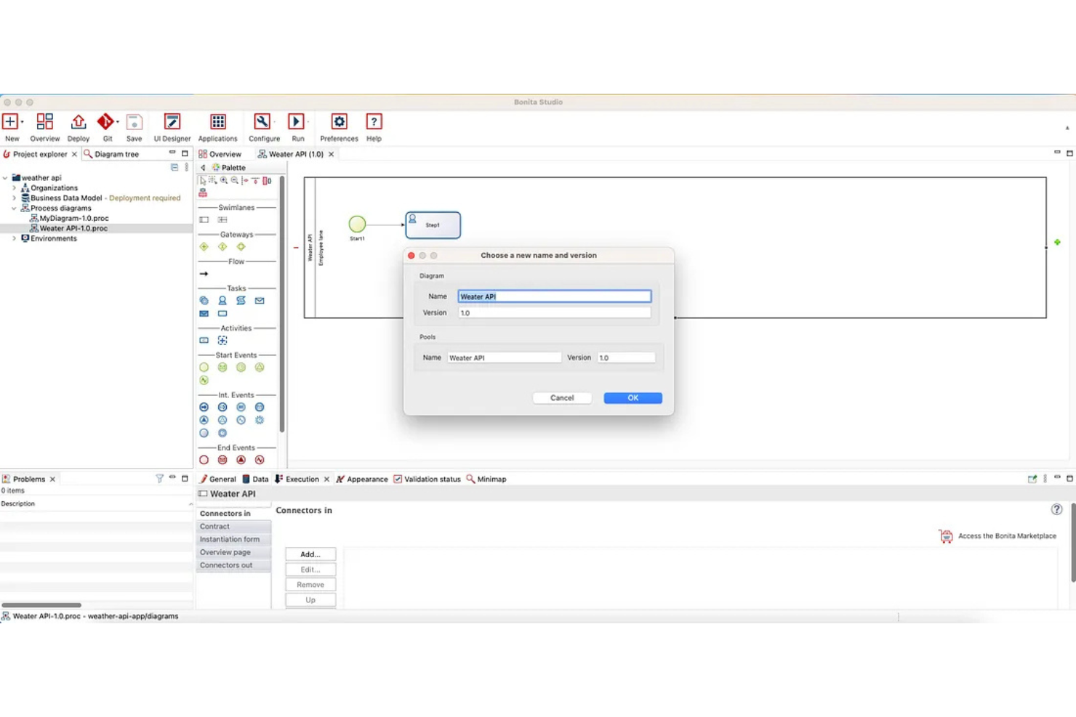Select Weater API-1.0.proc in project tree

(x=69, y=228)
